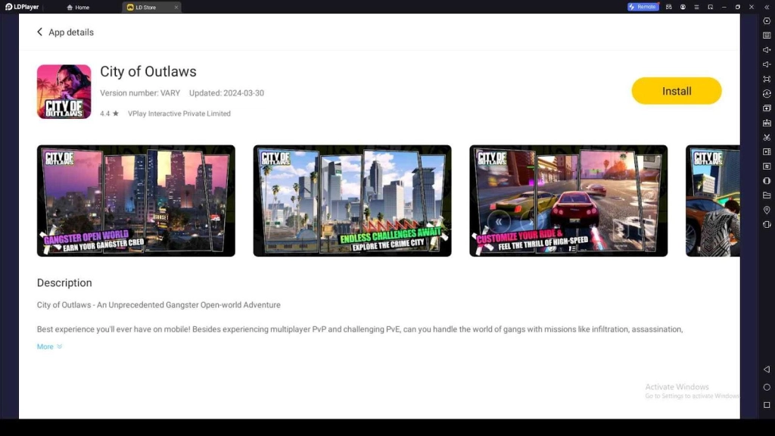Image resolution: width=775 pixels, height=436 pixels.
Task: Open Customize Your Ride screenshot
Action: tap(568, 201)
